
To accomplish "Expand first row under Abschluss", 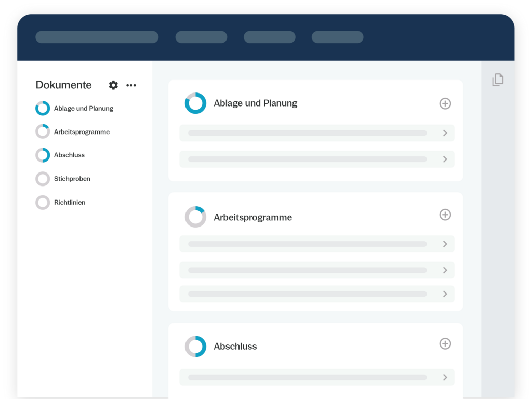I will point(317,377).
